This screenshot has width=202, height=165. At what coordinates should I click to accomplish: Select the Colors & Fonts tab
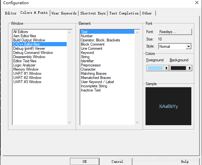[34, 13]
